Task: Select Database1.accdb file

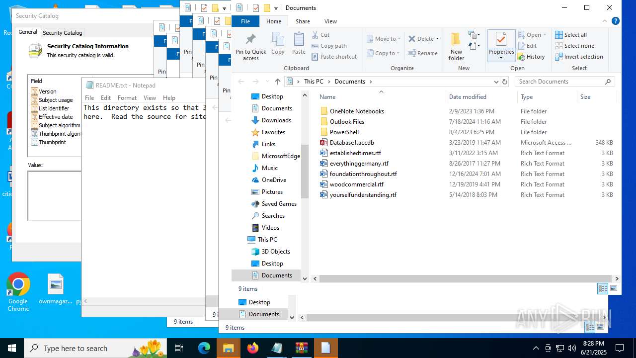Action: pos(352,143)
